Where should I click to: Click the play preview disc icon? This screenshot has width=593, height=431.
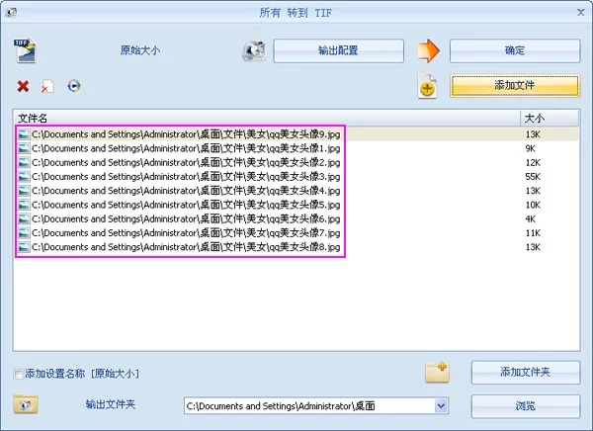click(x=74, y=86)
